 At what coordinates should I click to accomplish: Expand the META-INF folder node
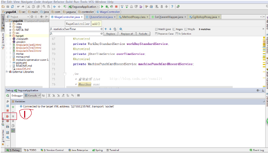10,30
